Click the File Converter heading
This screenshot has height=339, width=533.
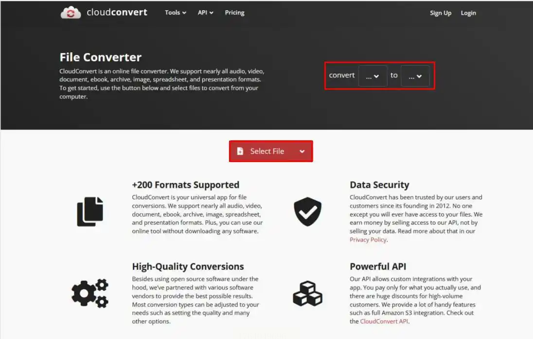pyautogui.click(x=101, y=57)
